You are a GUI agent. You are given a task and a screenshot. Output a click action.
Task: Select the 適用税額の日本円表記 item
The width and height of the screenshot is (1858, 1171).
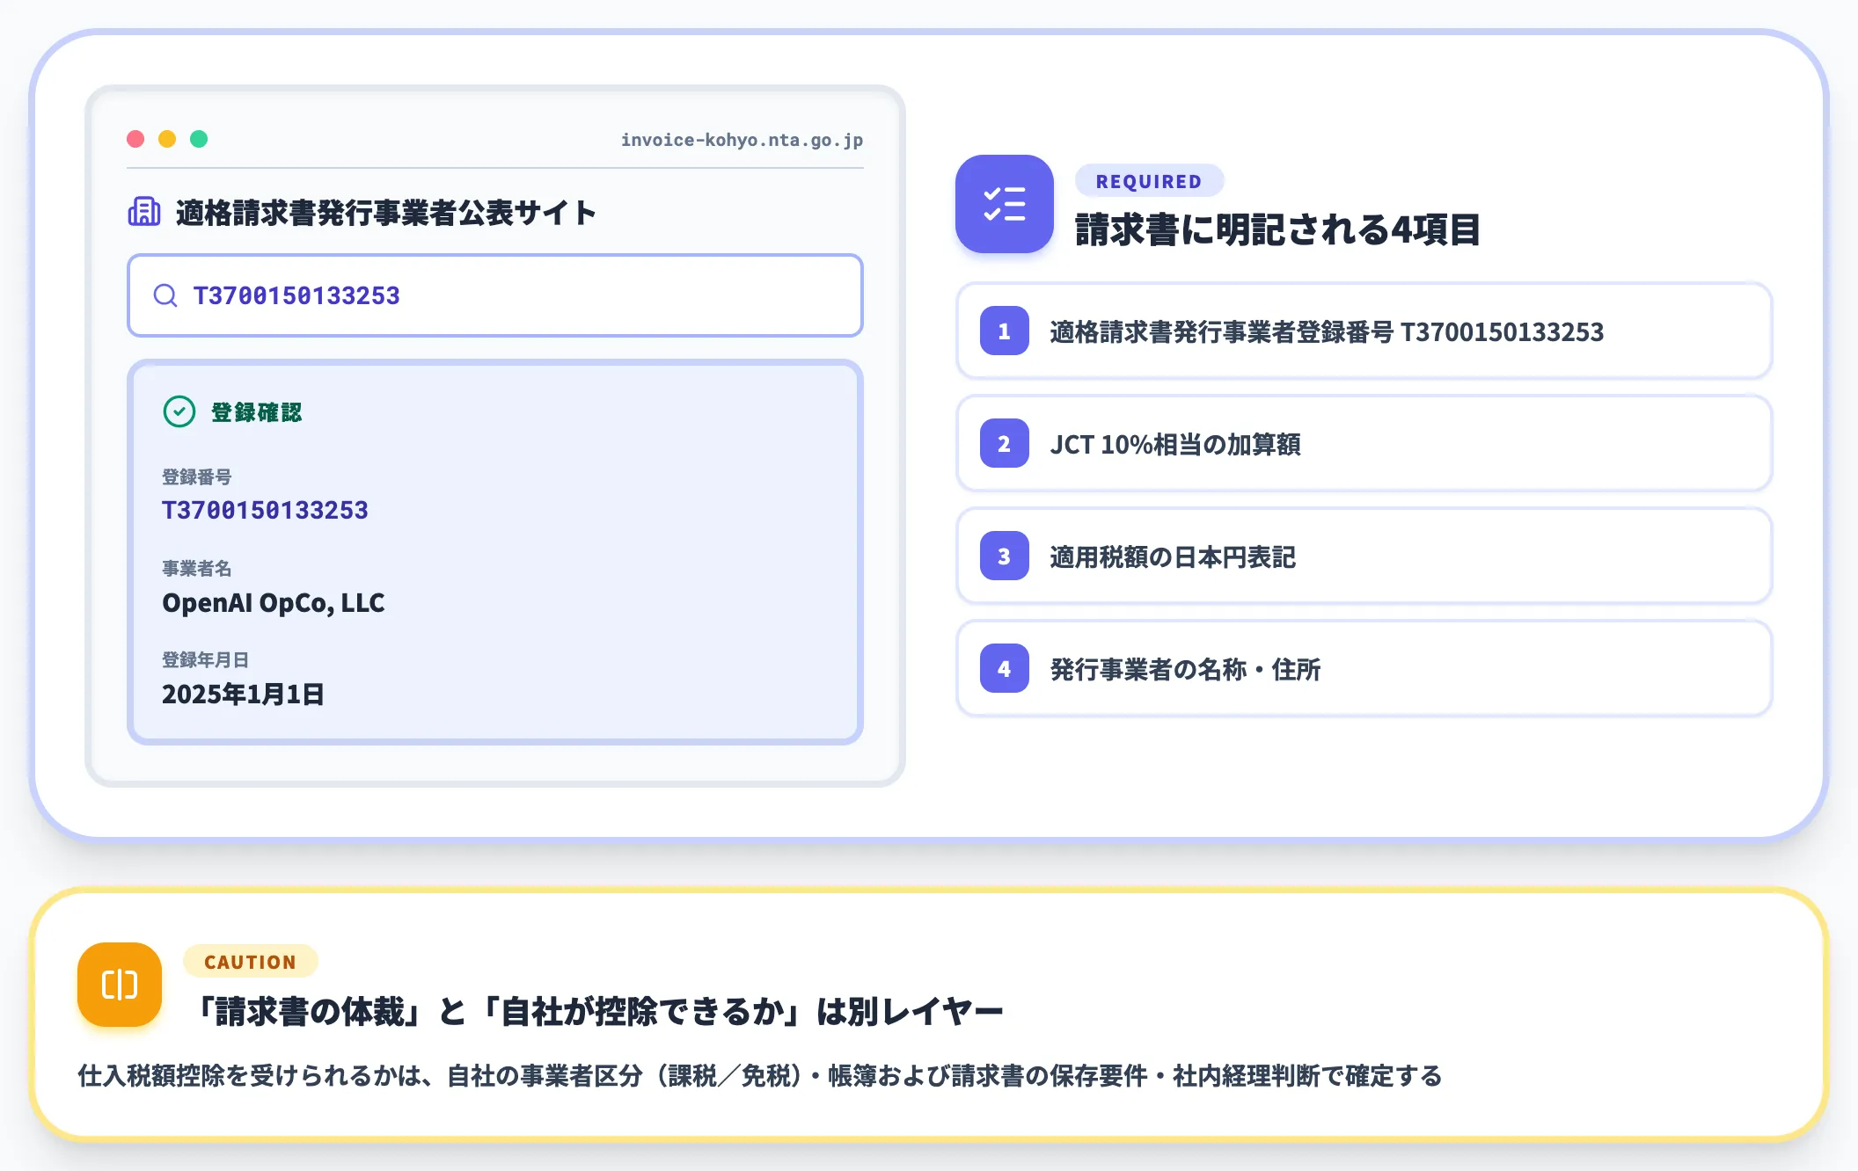click(x=1364, y=556)
